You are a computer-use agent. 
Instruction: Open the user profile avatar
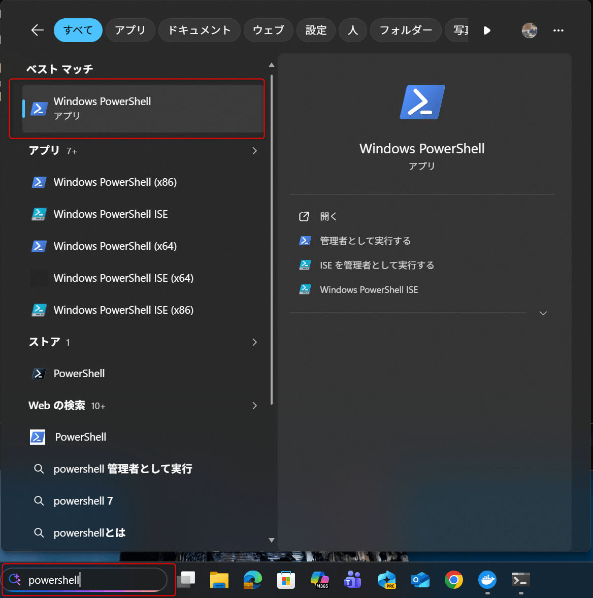(530, 30)
